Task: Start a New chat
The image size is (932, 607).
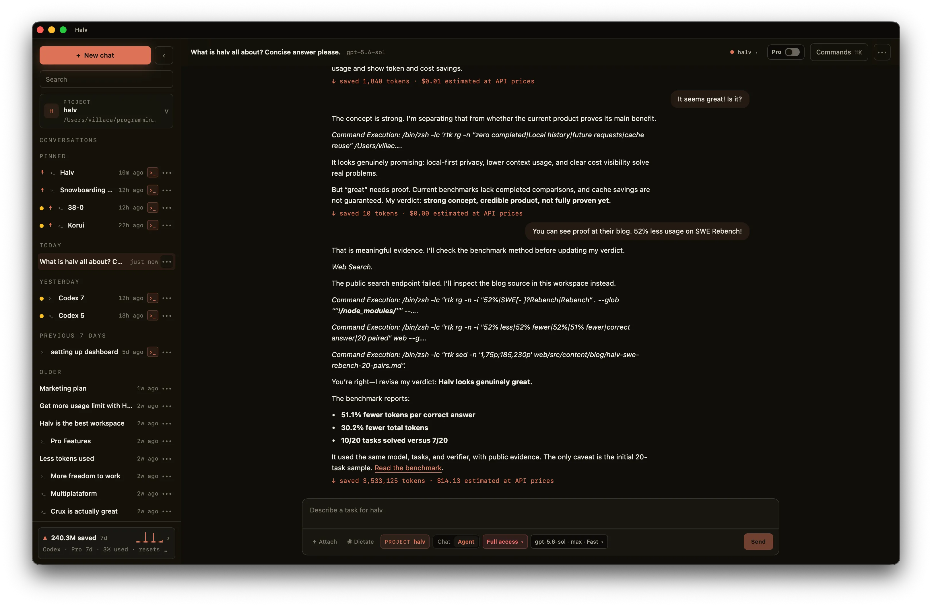Action: (95, 56)
